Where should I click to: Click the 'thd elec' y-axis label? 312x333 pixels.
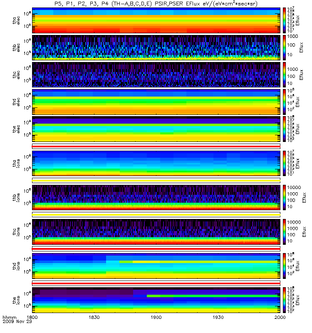[16, 102]
